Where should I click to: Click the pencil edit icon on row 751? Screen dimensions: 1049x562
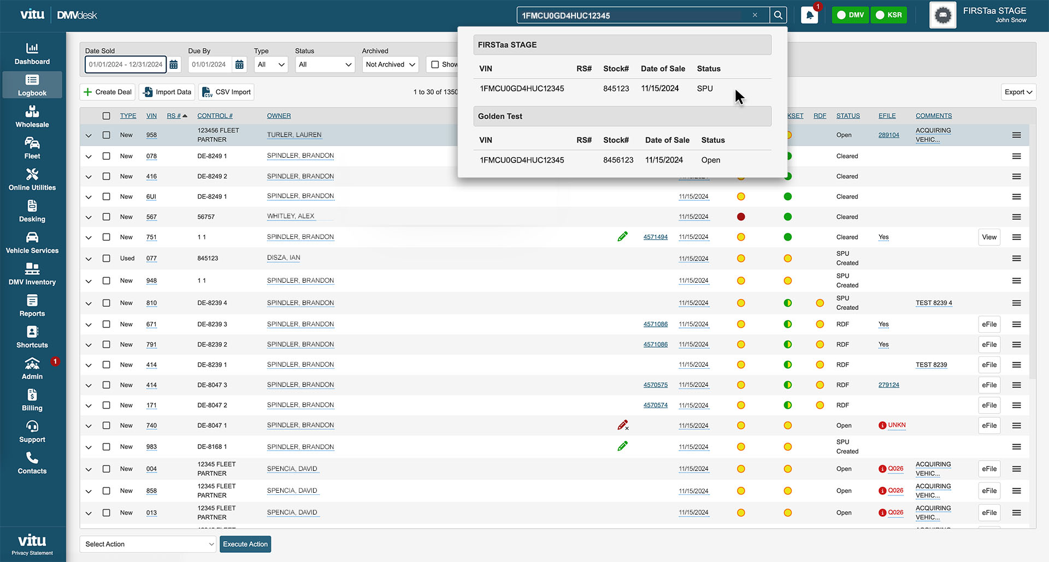623,236
